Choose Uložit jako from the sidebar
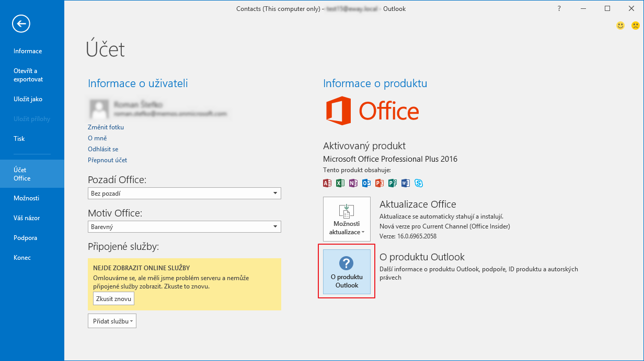 click(32, 99)
